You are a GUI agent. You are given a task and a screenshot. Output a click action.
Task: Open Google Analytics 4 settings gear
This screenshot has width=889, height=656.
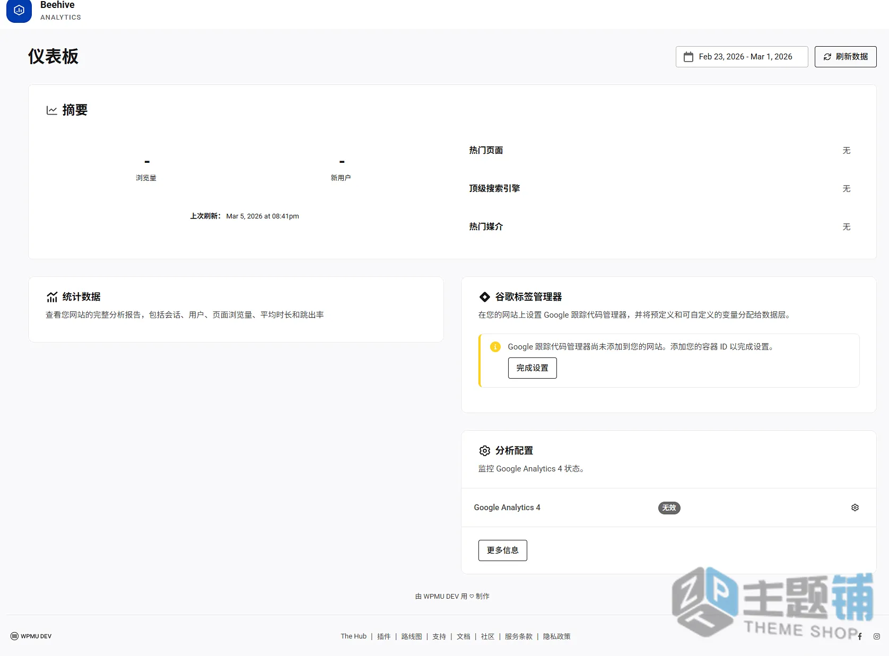[855, 508]
